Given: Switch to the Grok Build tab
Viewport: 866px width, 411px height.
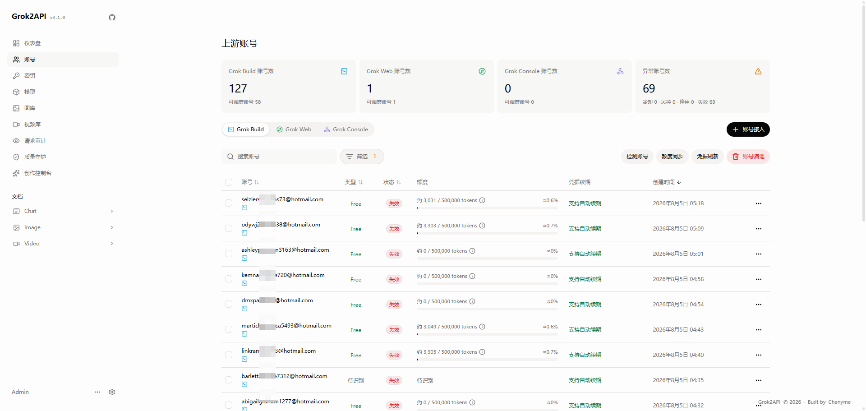Looking at the screenshot, I should coord(246,129).
